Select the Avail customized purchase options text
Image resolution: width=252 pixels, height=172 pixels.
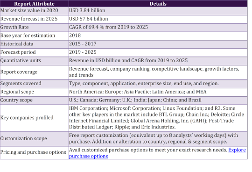[148, 150]
